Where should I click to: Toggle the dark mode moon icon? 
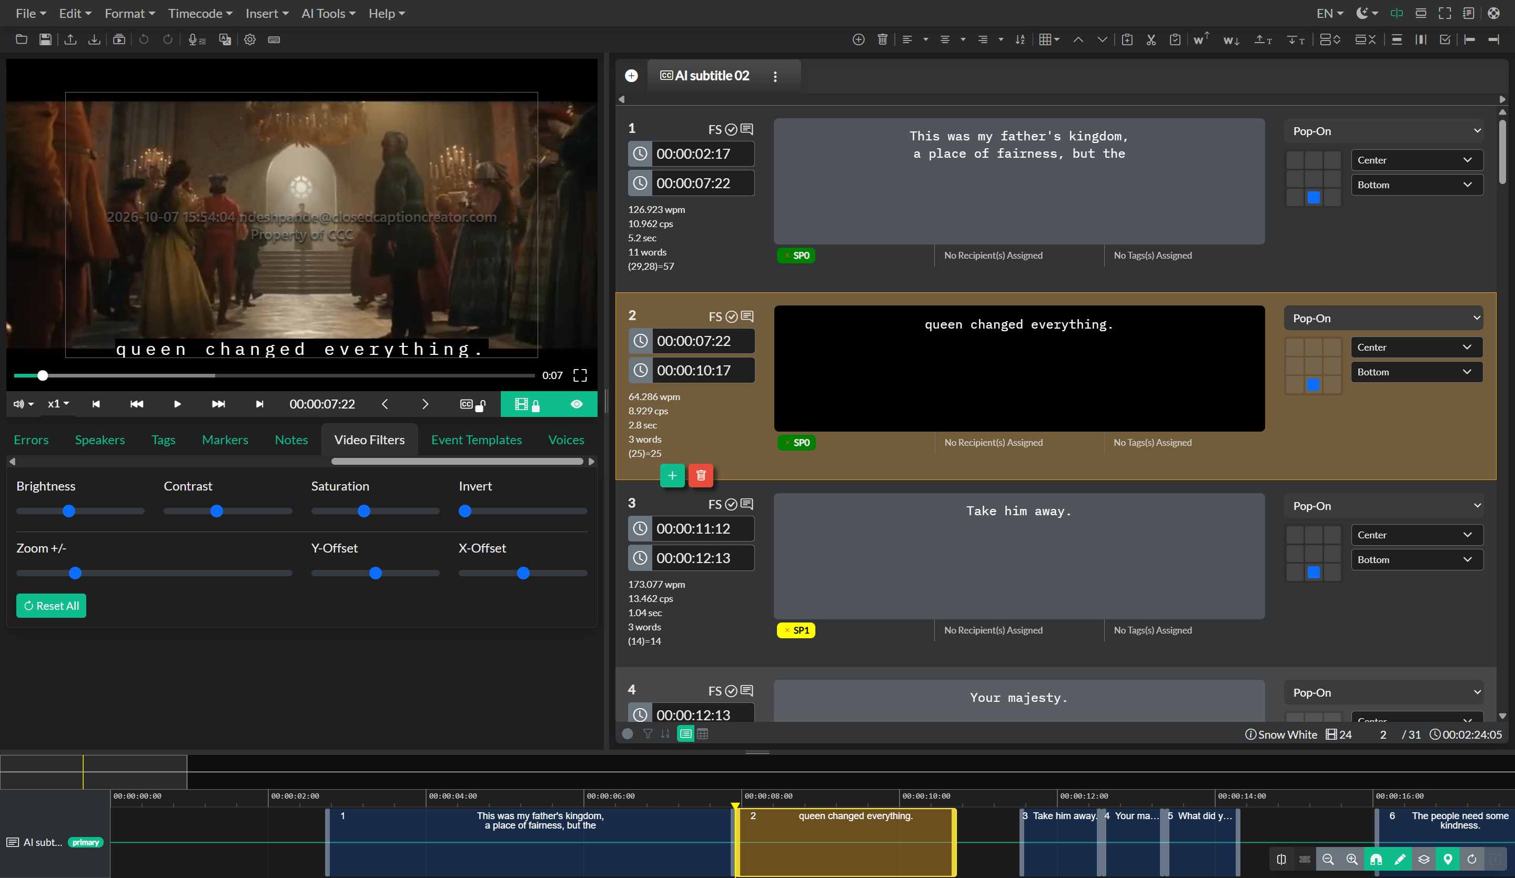[x=1367, y=13]
